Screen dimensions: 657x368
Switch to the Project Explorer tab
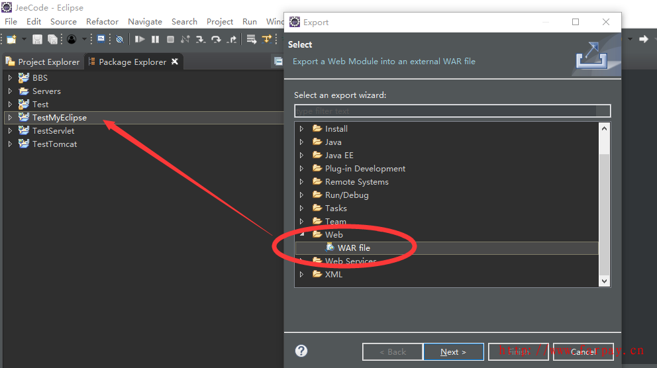(42, 62)
